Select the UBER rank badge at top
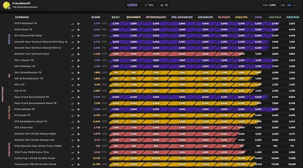303x168 pixels. [133, 5]
